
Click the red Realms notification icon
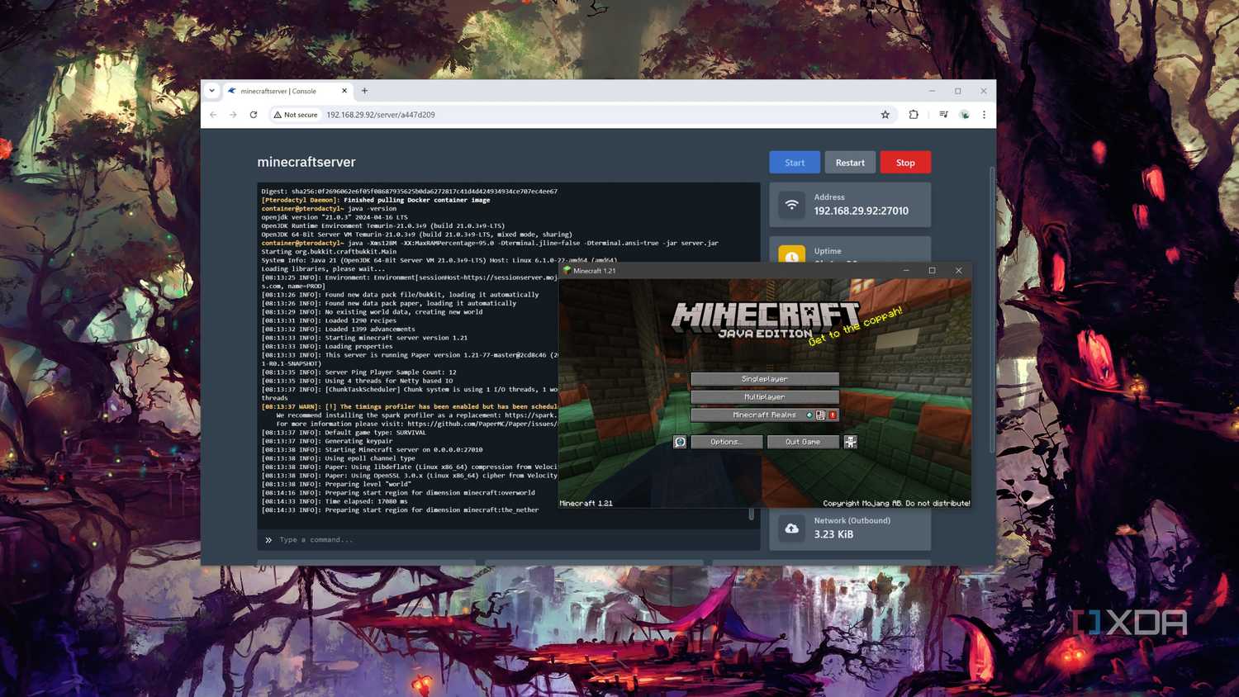pos(833,415)
